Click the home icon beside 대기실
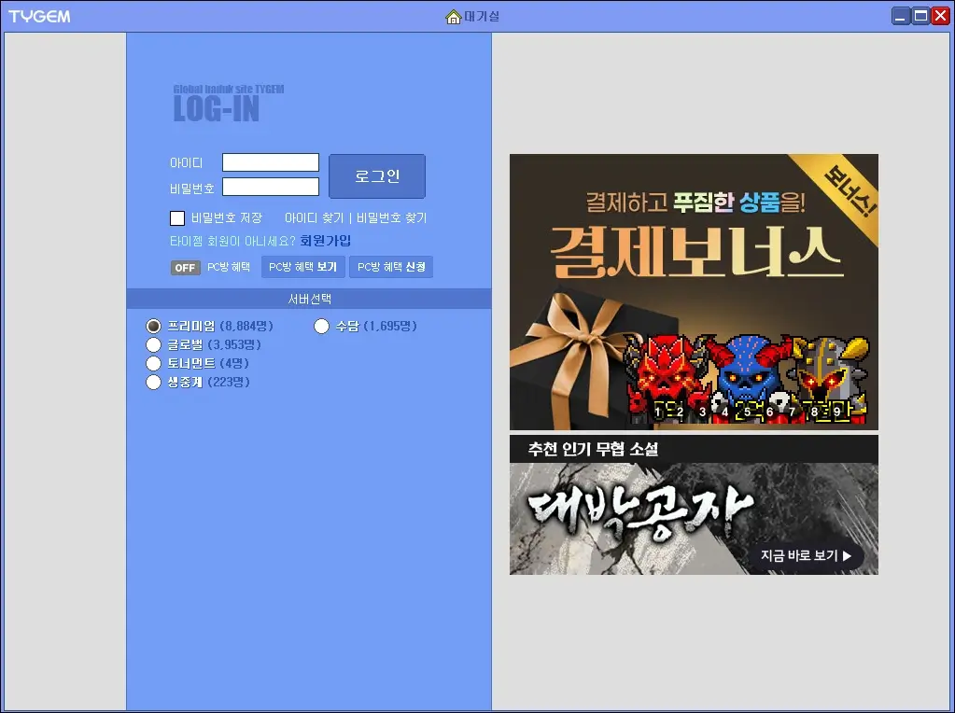Viewport: 955px width, 713px height. [x=453, y=17]
